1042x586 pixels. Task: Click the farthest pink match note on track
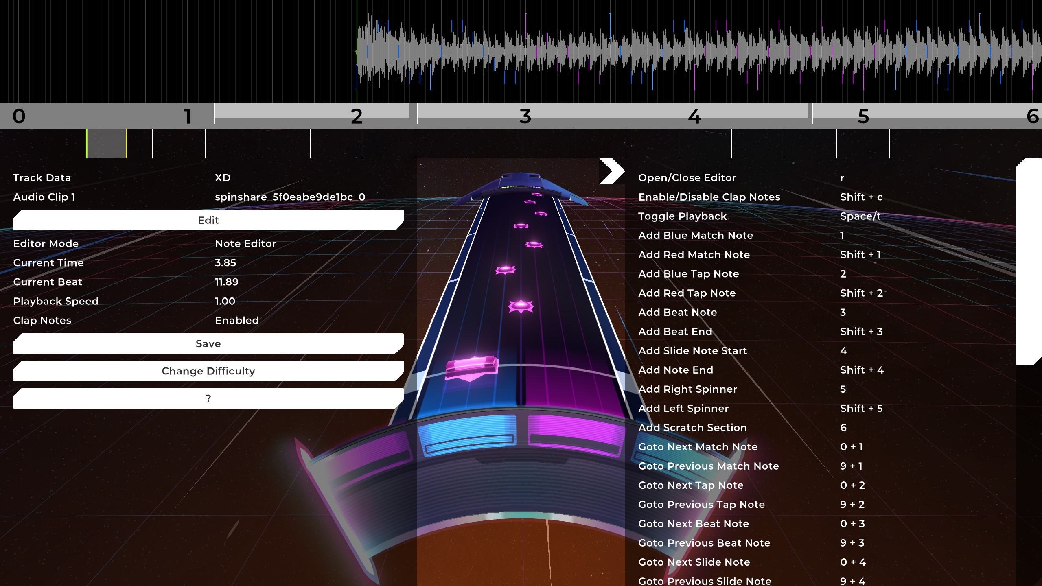pos(537,195)
